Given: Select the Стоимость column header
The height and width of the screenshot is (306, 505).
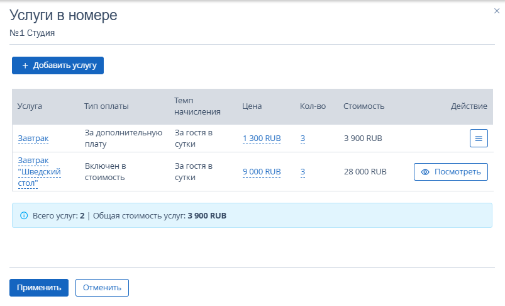Looking at the screenshot, I should pos(363,106).
